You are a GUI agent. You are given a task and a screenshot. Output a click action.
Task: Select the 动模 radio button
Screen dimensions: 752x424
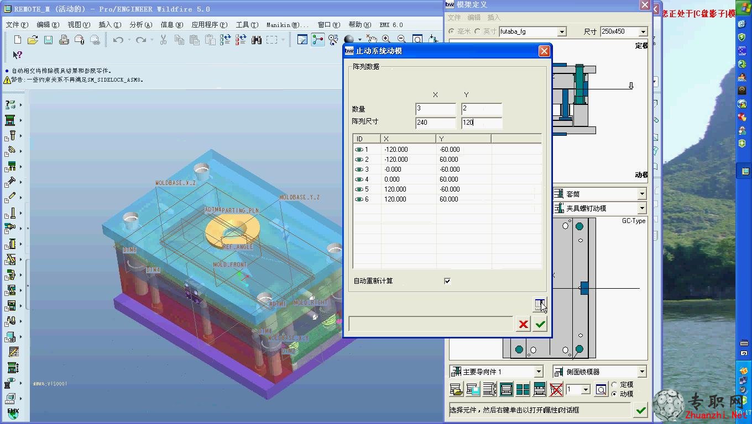point(614,394)
